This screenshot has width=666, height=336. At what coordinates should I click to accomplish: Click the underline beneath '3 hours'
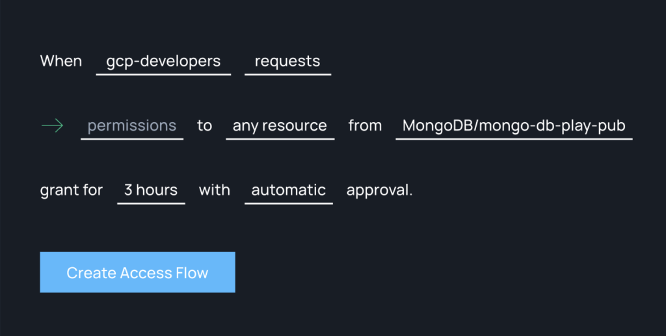pyautogui.click(x=151, y=203)
